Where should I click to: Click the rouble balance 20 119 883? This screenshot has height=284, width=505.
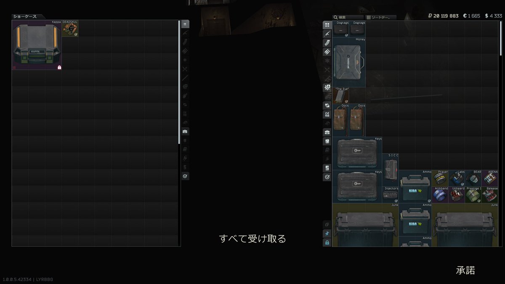click(443, 16)
